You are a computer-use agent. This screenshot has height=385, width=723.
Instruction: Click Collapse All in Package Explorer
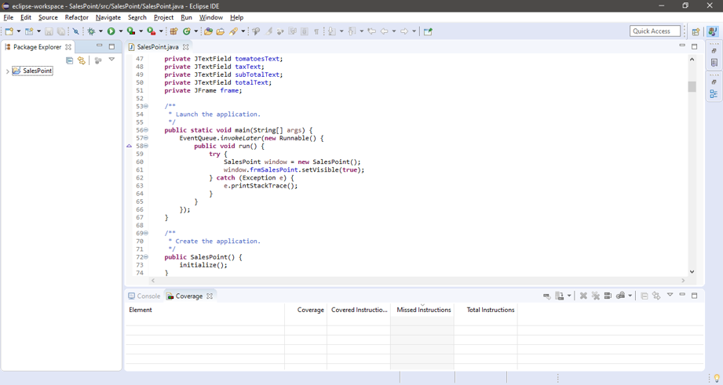coord(70,60)
